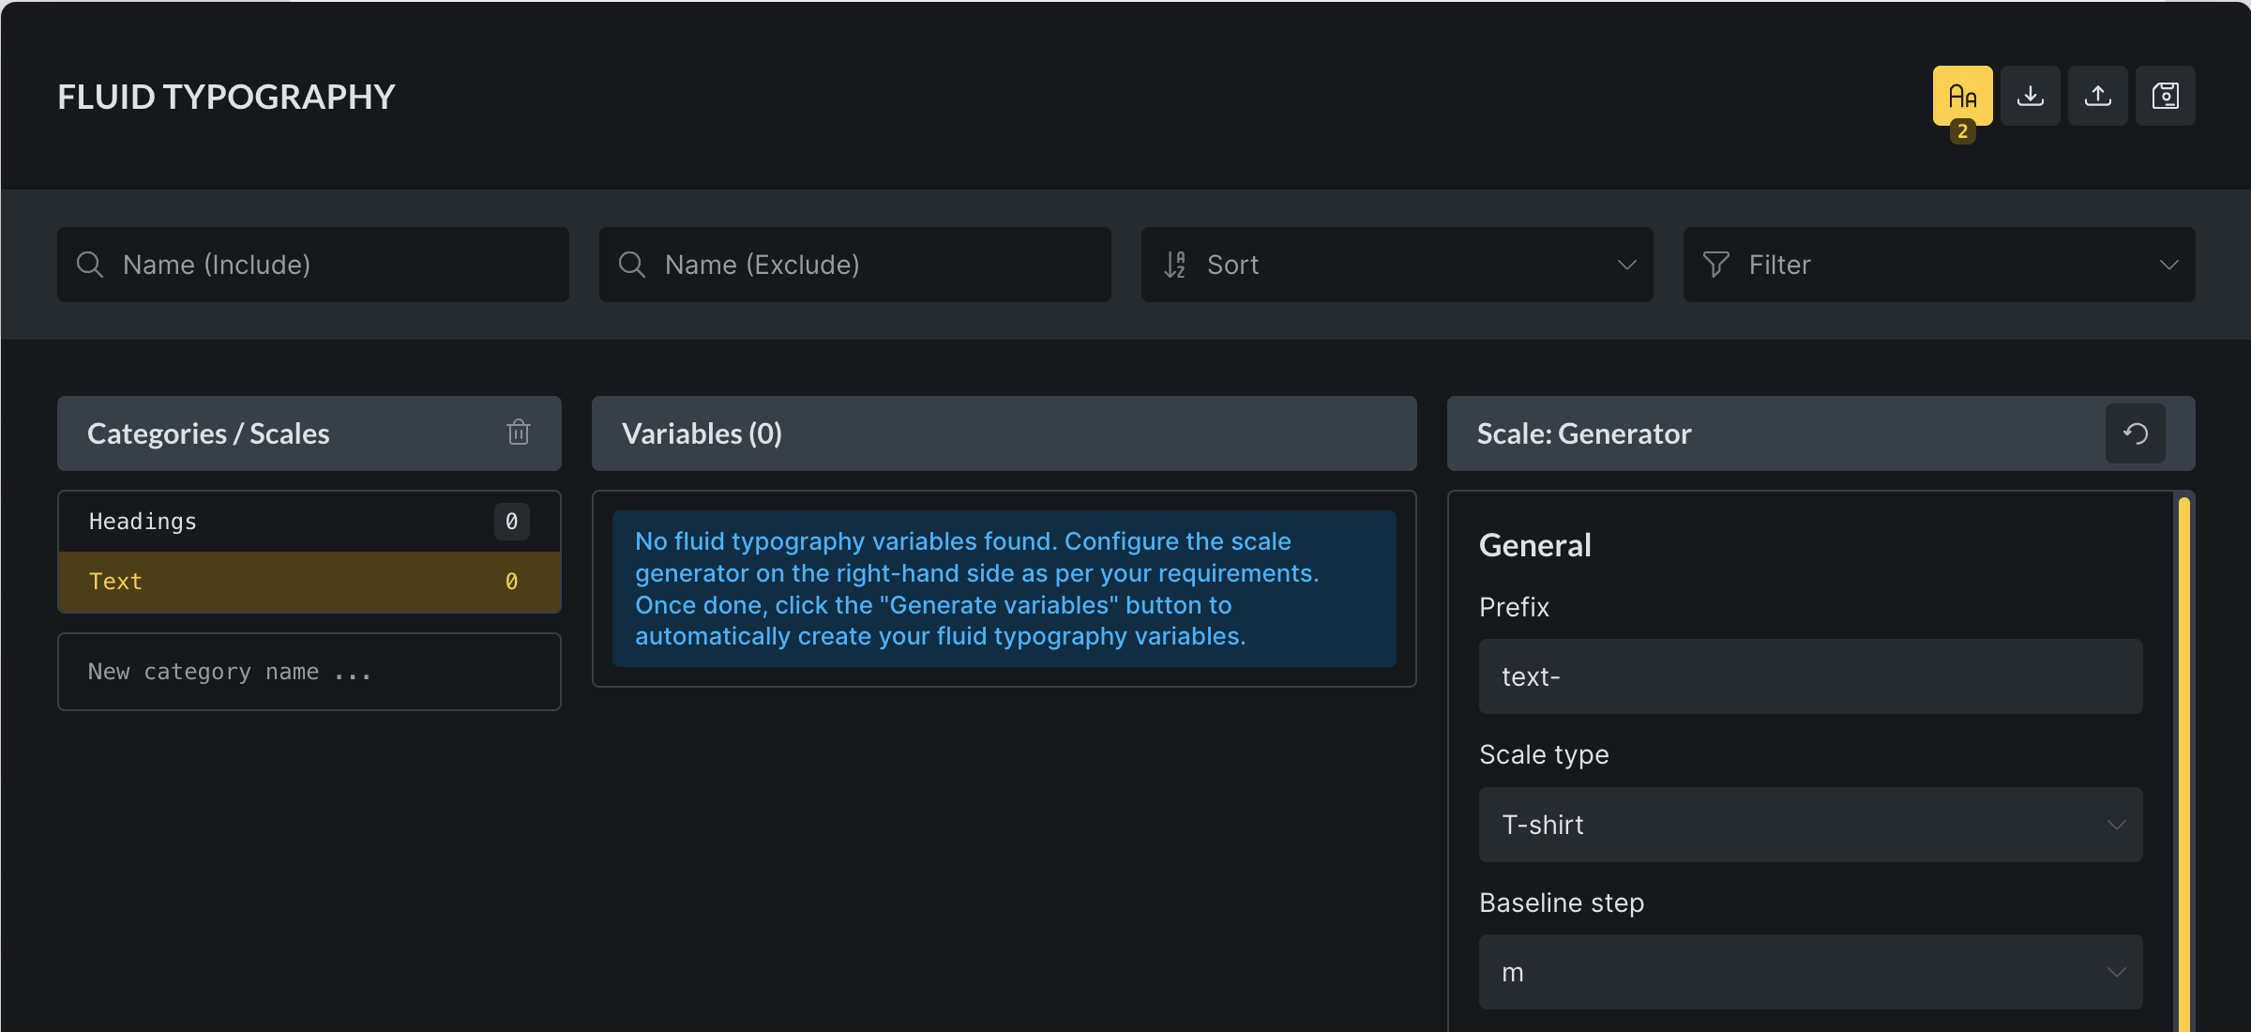This screenshot has width=2251, height=1032.
Task: Click the upload export icon in header
Action: click(x=2097, y=96)
